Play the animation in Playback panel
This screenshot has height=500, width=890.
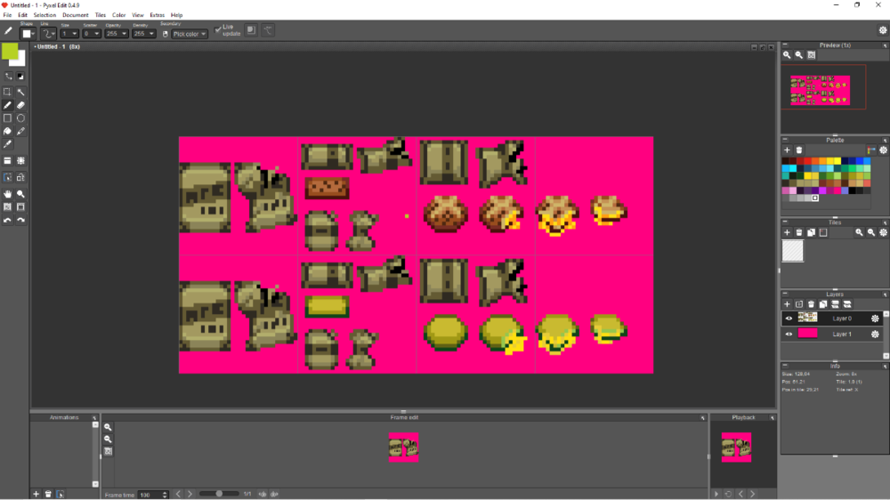716,495
